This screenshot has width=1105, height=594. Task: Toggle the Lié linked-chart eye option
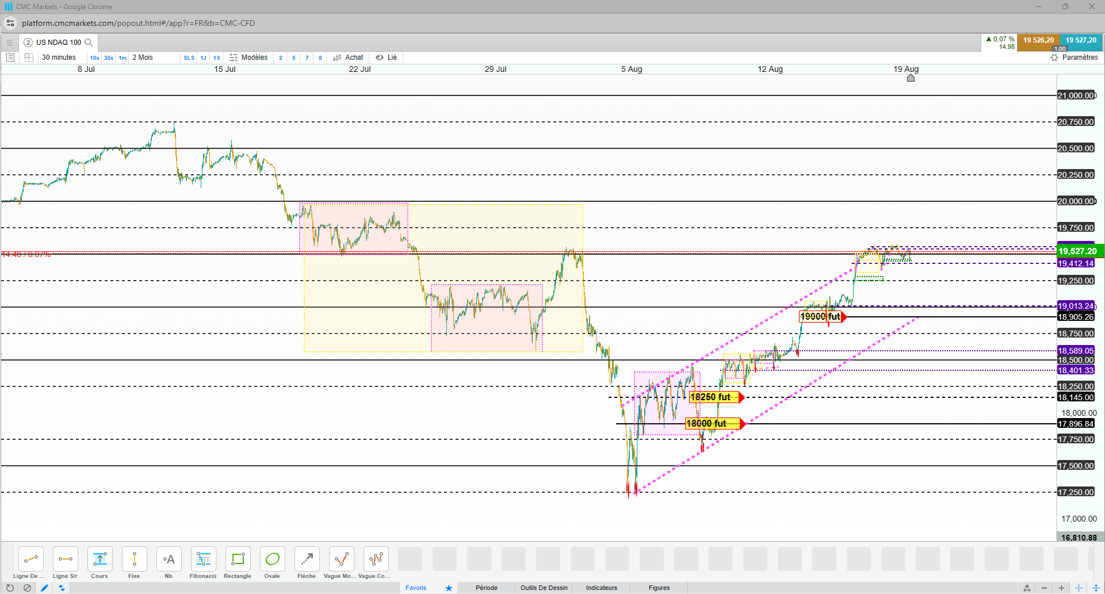tap(386, 58)
